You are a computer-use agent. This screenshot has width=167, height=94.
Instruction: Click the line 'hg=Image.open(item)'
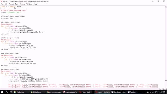(10, 69)
